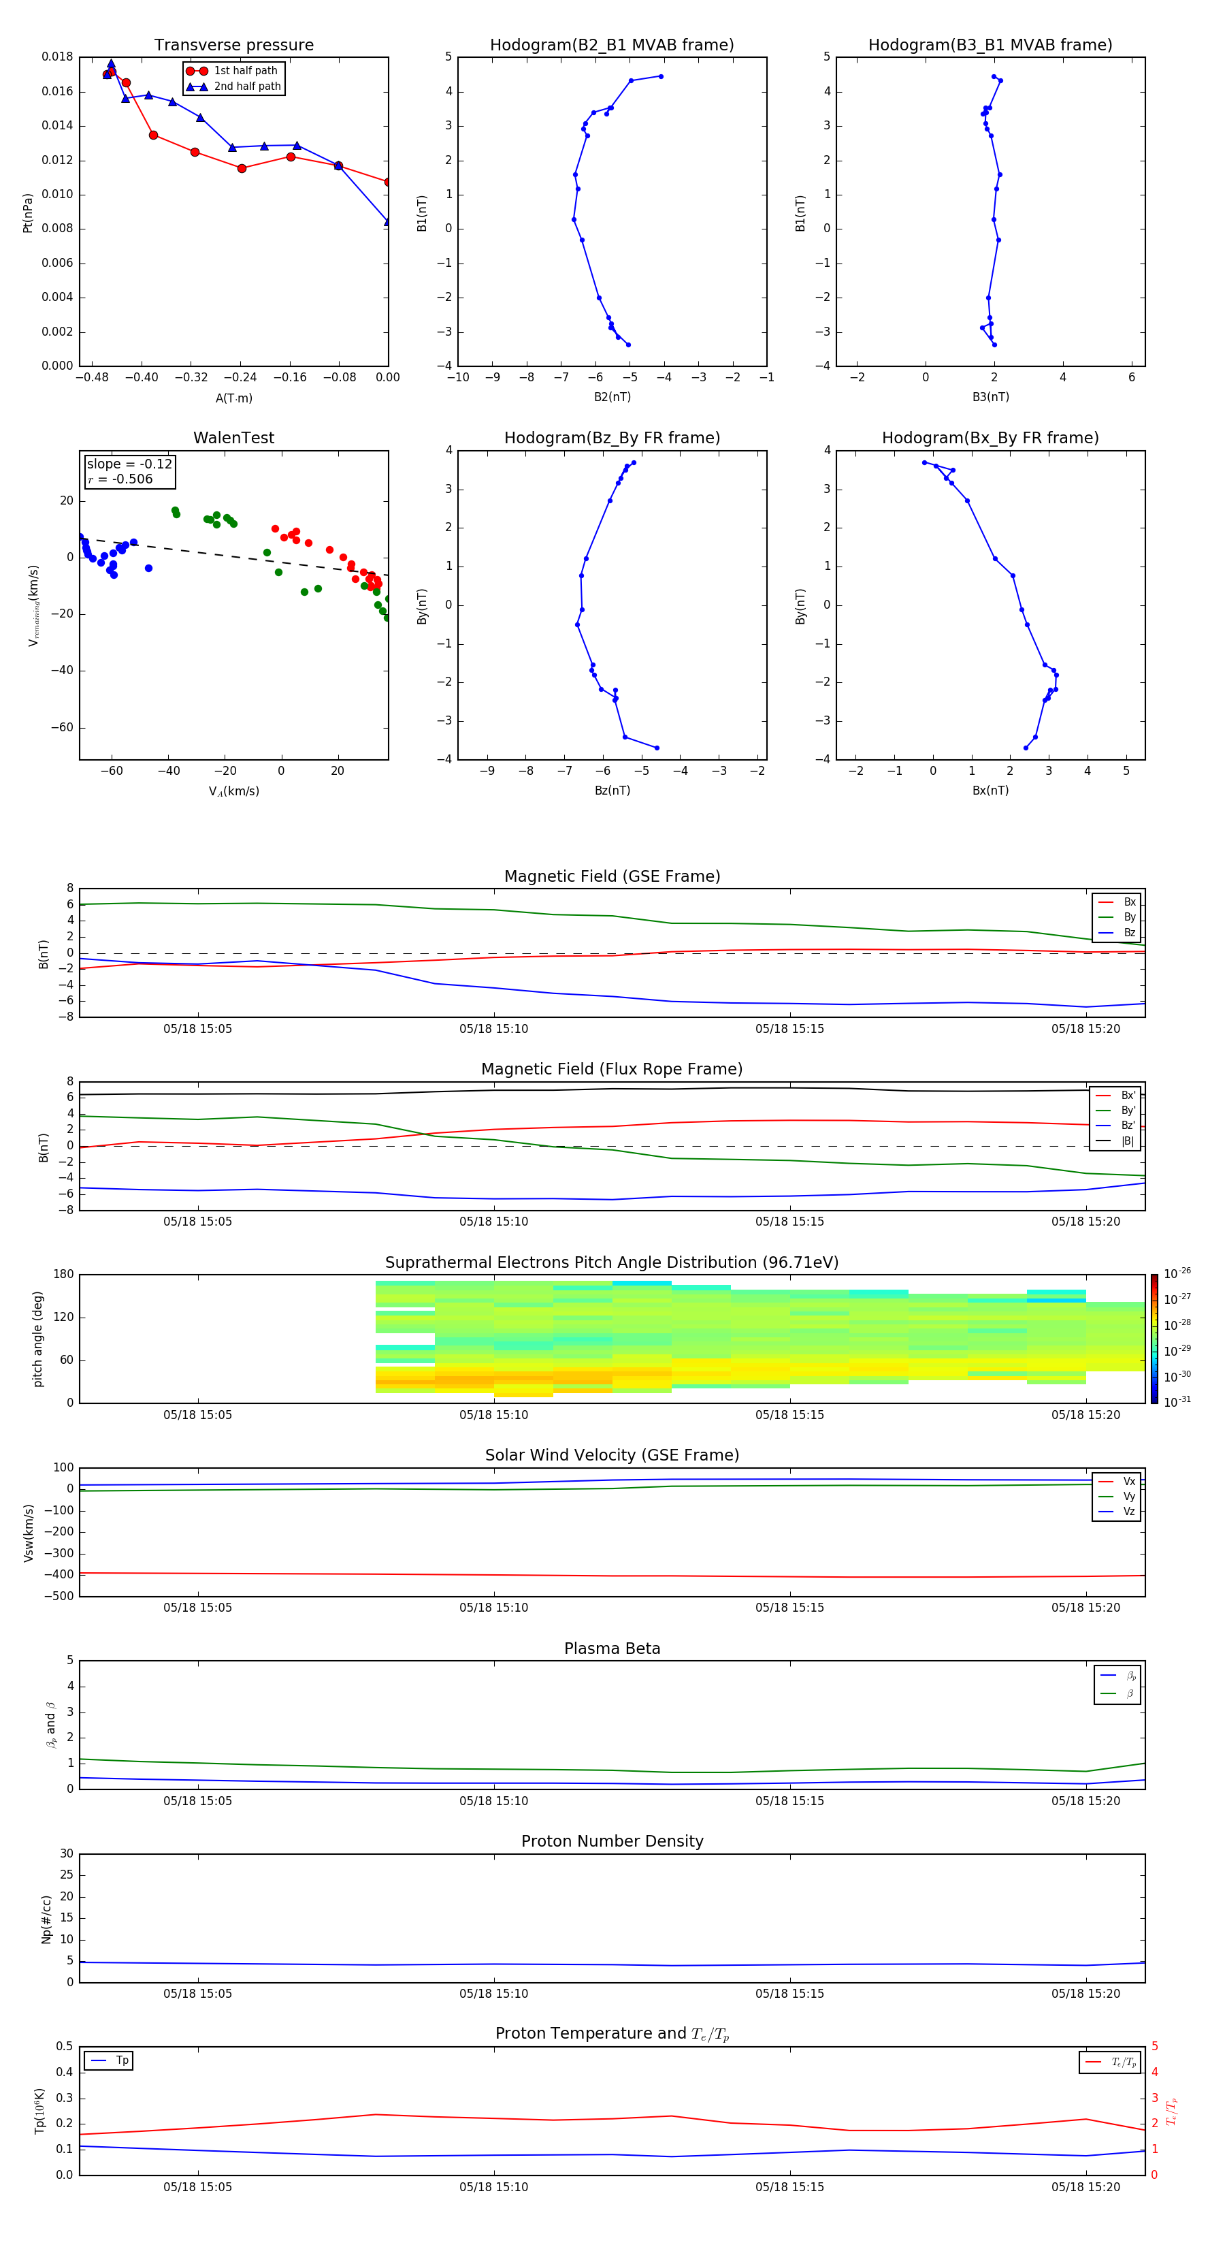Click the 'Pt(nPa)' y-axis label
The width and height of the screenshot is (1225, 2247).
pos(28,212)
